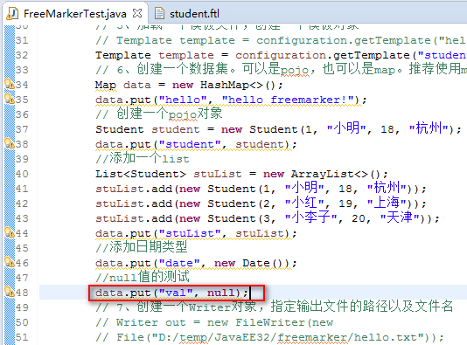Viewport: 467px width, 345px height.
Task: Click line number 31 in the gutter
Action: tap(22, 40)
